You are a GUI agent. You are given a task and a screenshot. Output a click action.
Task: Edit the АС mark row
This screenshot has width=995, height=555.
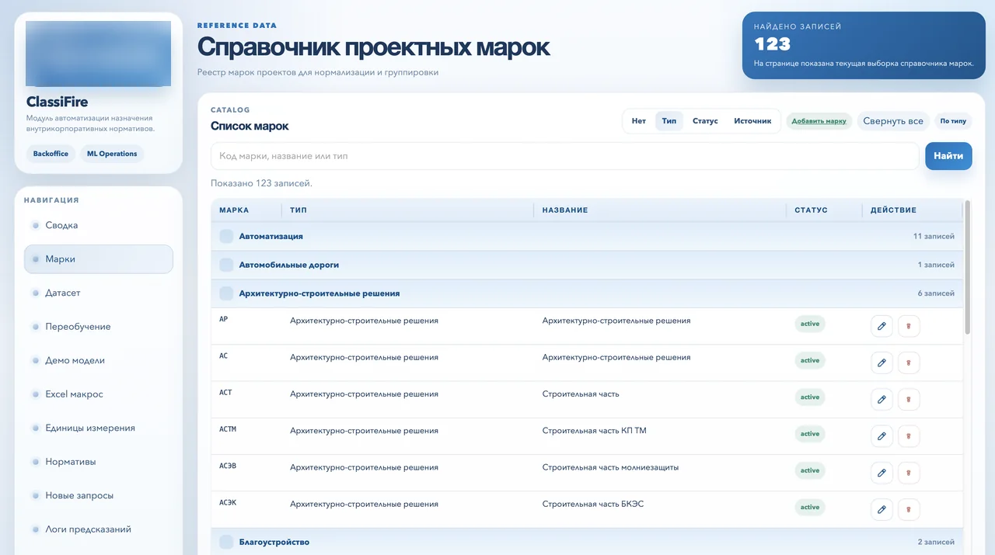coord(882,362)
